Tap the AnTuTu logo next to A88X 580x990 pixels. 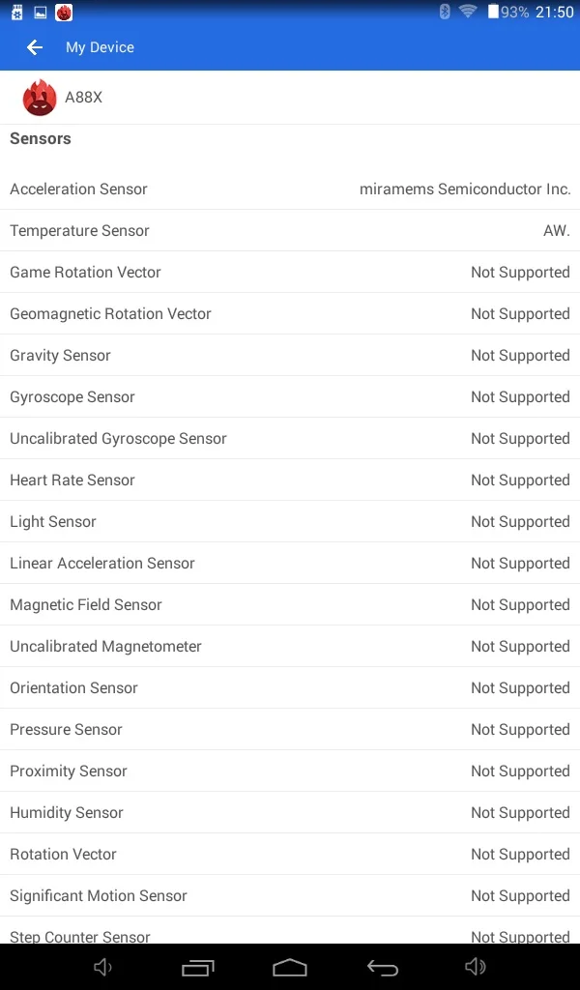[x=40, y=98]
